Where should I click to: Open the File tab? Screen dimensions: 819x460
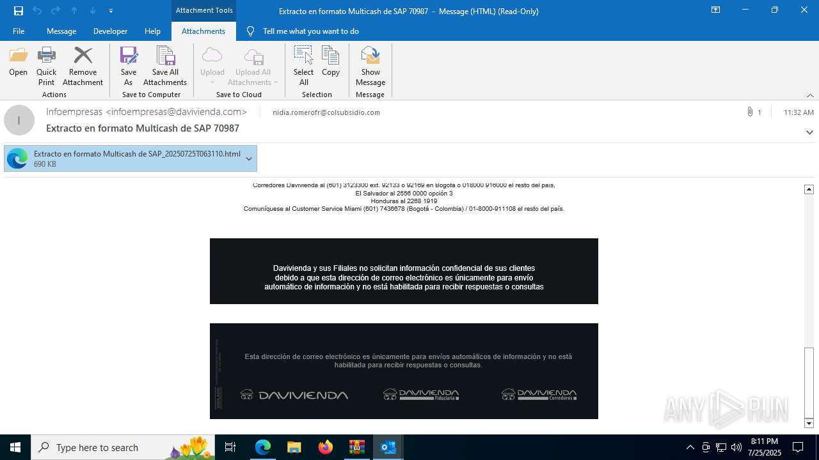tap(19, 31)
